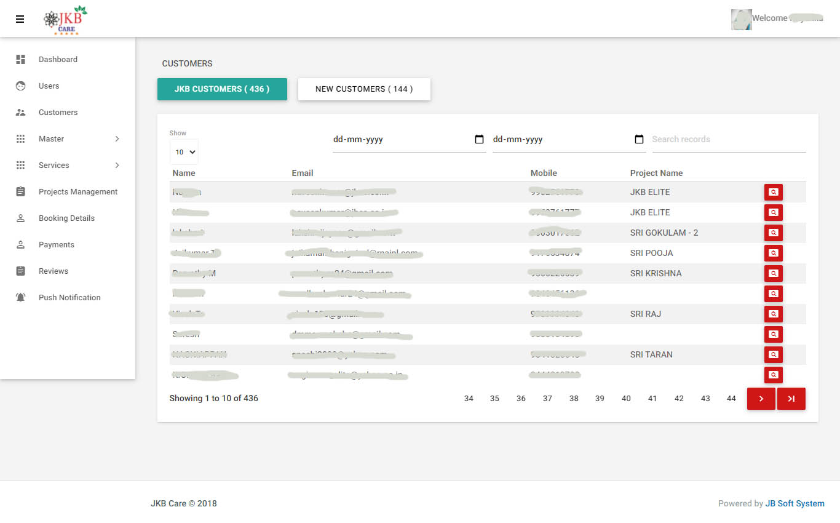Sort by Mobile column header
Viewport: 840px width, 523px height.
click(x=544, y=174)
